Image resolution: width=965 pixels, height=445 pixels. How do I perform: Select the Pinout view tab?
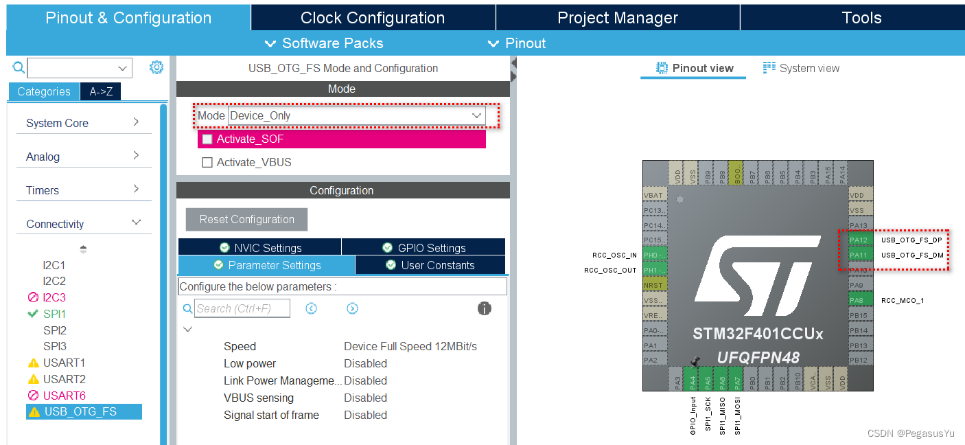695,68
